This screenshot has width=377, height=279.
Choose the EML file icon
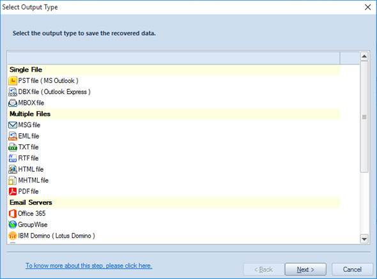[13, 136]
